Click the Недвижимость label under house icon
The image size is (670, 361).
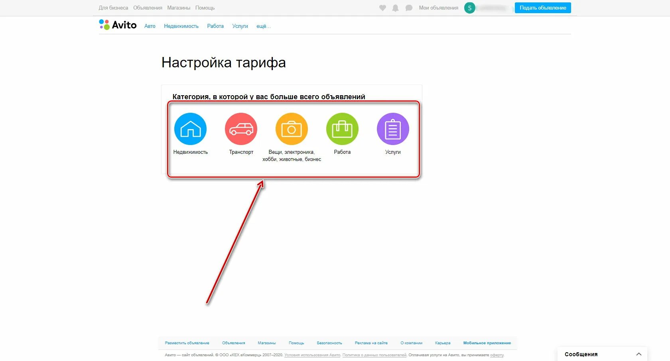(x=191, y=152)
